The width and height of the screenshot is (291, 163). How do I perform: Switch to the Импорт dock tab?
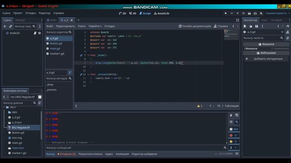[20, 20]
